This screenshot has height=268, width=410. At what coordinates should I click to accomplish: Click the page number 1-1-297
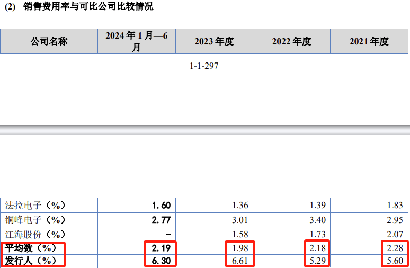(x=204, y=66)
